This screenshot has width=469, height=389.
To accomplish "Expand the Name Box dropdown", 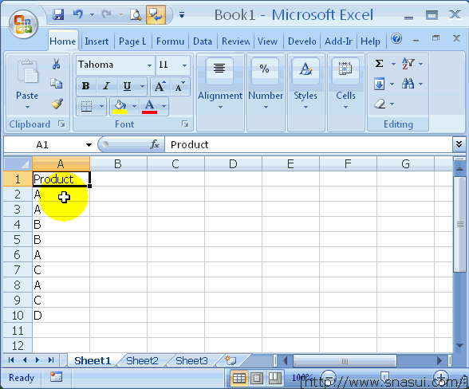I will coord(89,145).
